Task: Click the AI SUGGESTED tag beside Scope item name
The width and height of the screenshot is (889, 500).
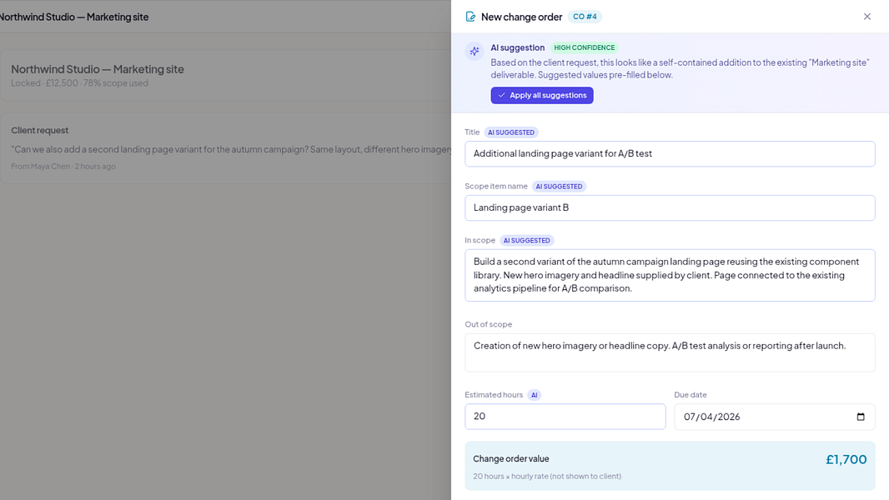Action: tap(559, 187)
